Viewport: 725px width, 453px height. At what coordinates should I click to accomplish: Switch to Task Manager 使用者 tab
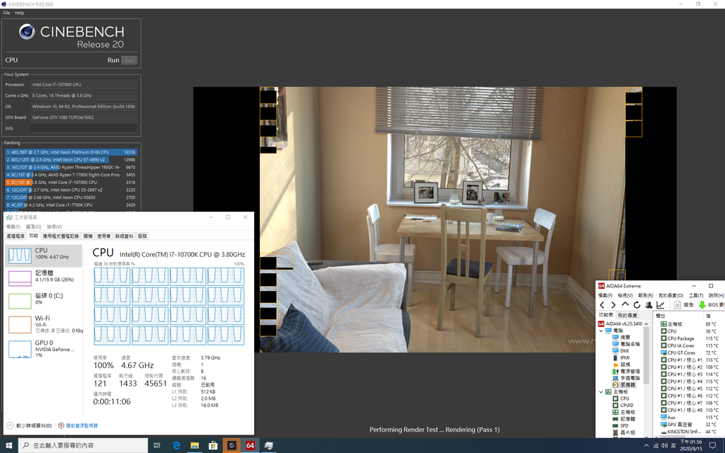click(104, 236)
